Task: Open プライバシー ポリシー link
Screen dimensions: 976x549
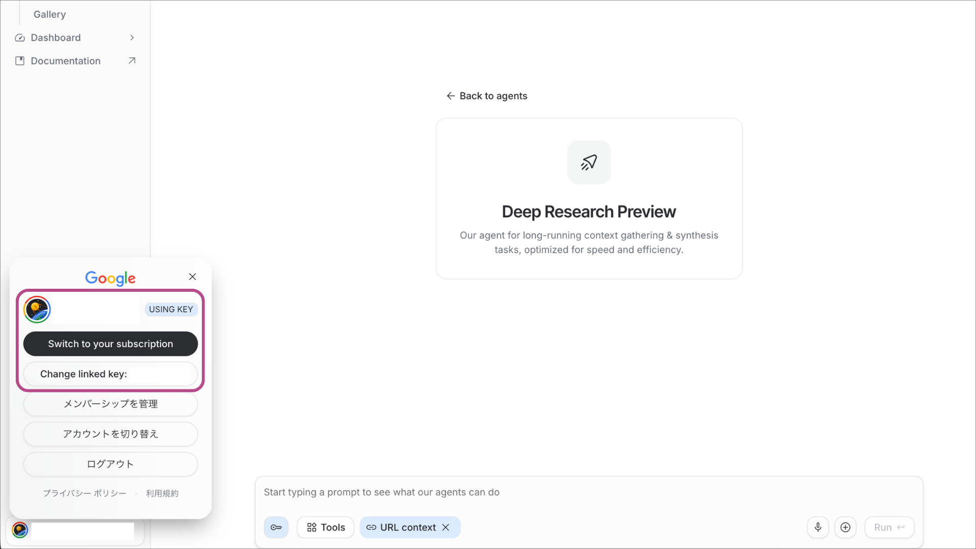Action: [84, 493]
